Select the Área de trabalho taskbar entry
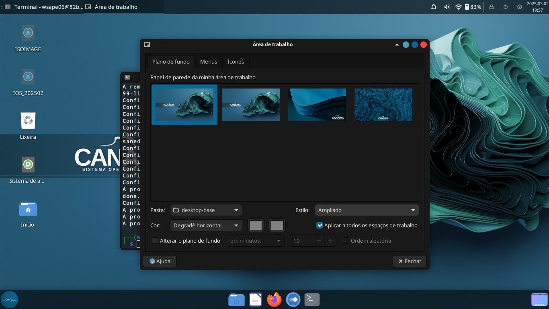Viewport: 549px width, 309px height. [x=124, y=7]
